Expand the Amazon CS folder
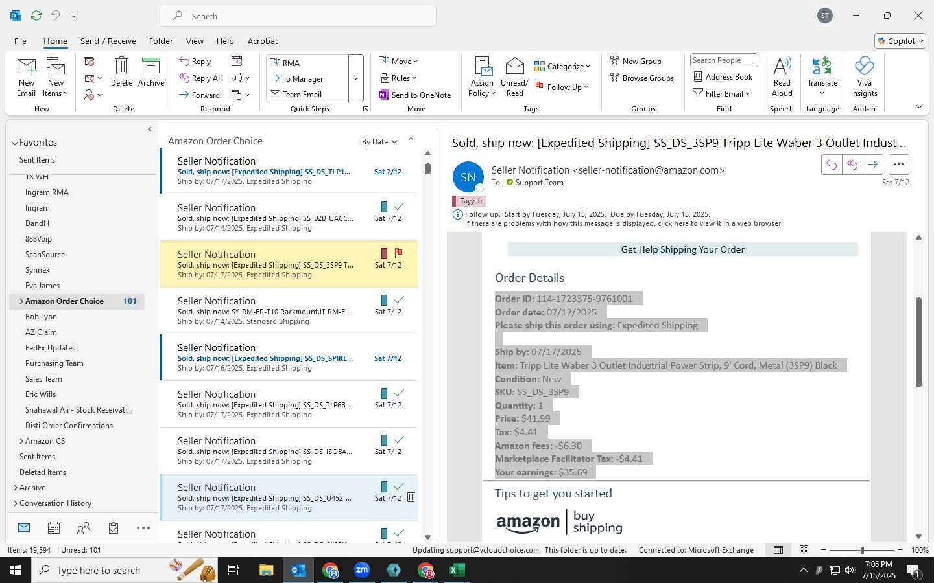This screenshot has height=583, width=934. [21, 441]
